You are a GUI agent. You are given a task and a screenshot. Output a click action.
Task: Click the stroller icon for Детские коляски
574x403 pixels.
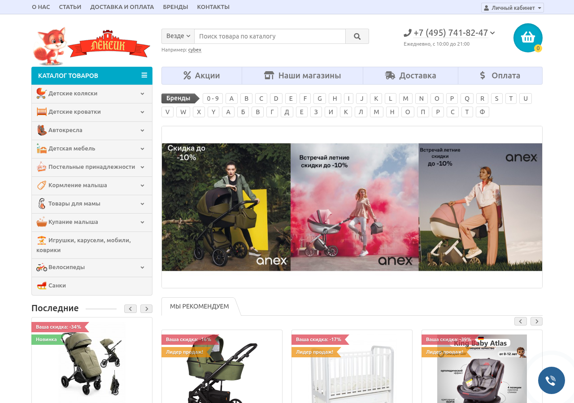point(42,93)
